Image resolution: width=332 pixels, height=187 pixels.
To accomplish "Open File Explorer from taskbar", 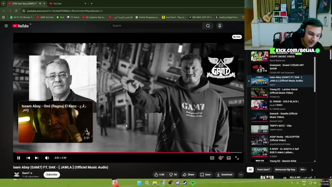I will 155,183.
